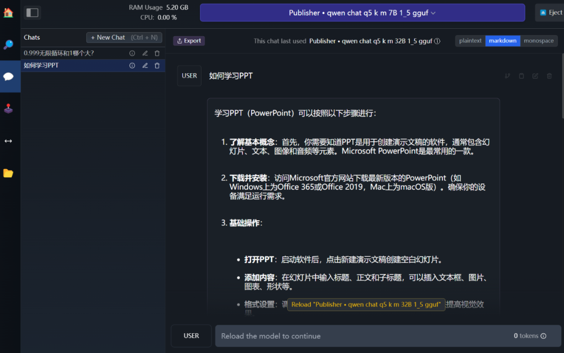This screenshot has width=564, height=353.
Task: Branch the conversation from the user message
Action: coord(507,76)
